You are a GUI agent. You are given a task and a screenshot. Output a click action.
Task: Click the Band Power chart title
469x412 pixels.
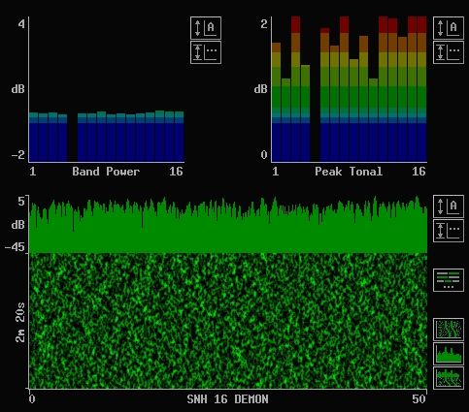pyautogui.click(x=106, y=172)
